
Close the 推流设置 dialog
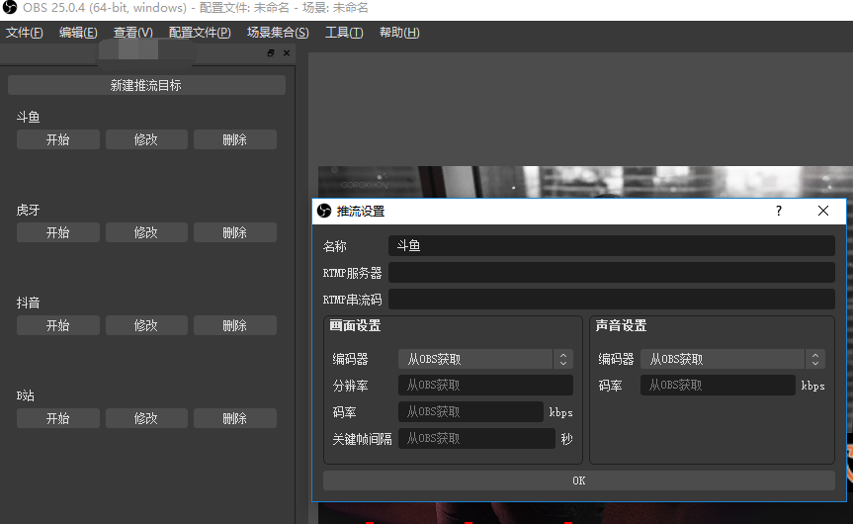(x=823, y=212)
